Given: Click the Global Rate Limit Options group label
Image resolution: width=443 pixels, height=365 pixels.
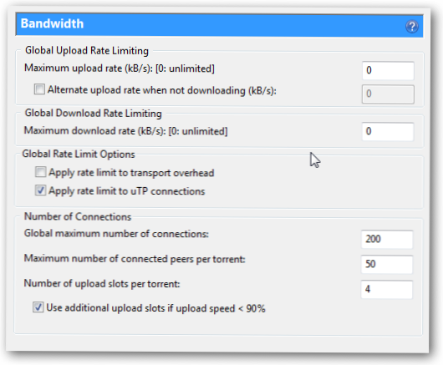Looking at the screenshot, I should tap(79, 155).
